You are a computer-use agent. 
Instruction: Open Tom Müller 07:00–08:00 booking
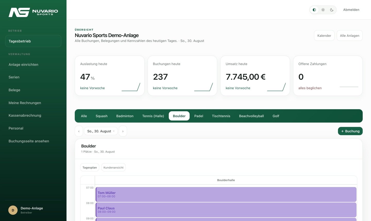pyautogui.click(x=226, y=195)
